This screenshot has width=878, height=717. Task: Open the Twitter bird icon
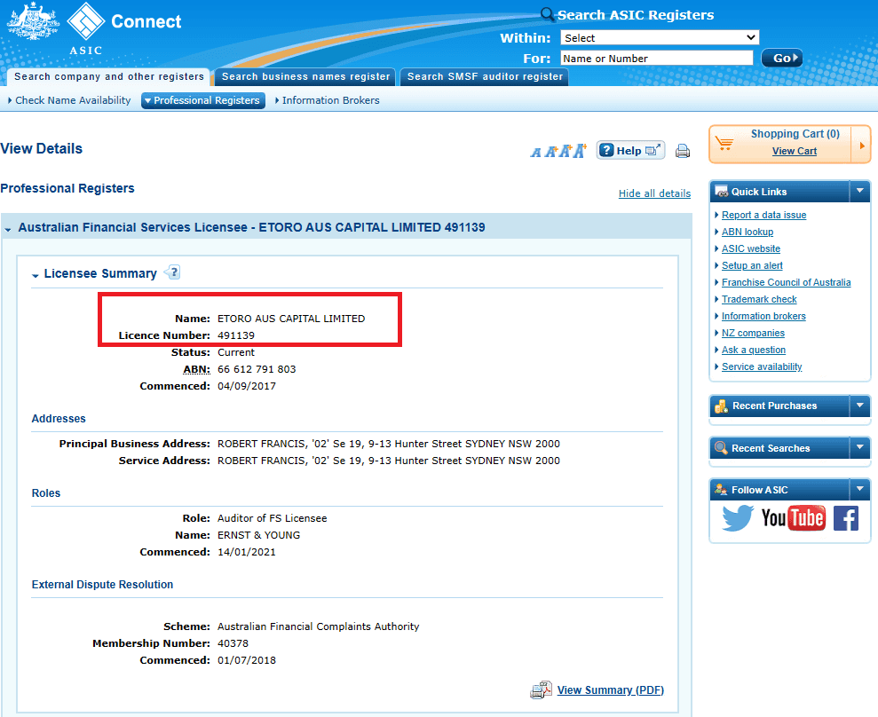click(x=738, y=517)
